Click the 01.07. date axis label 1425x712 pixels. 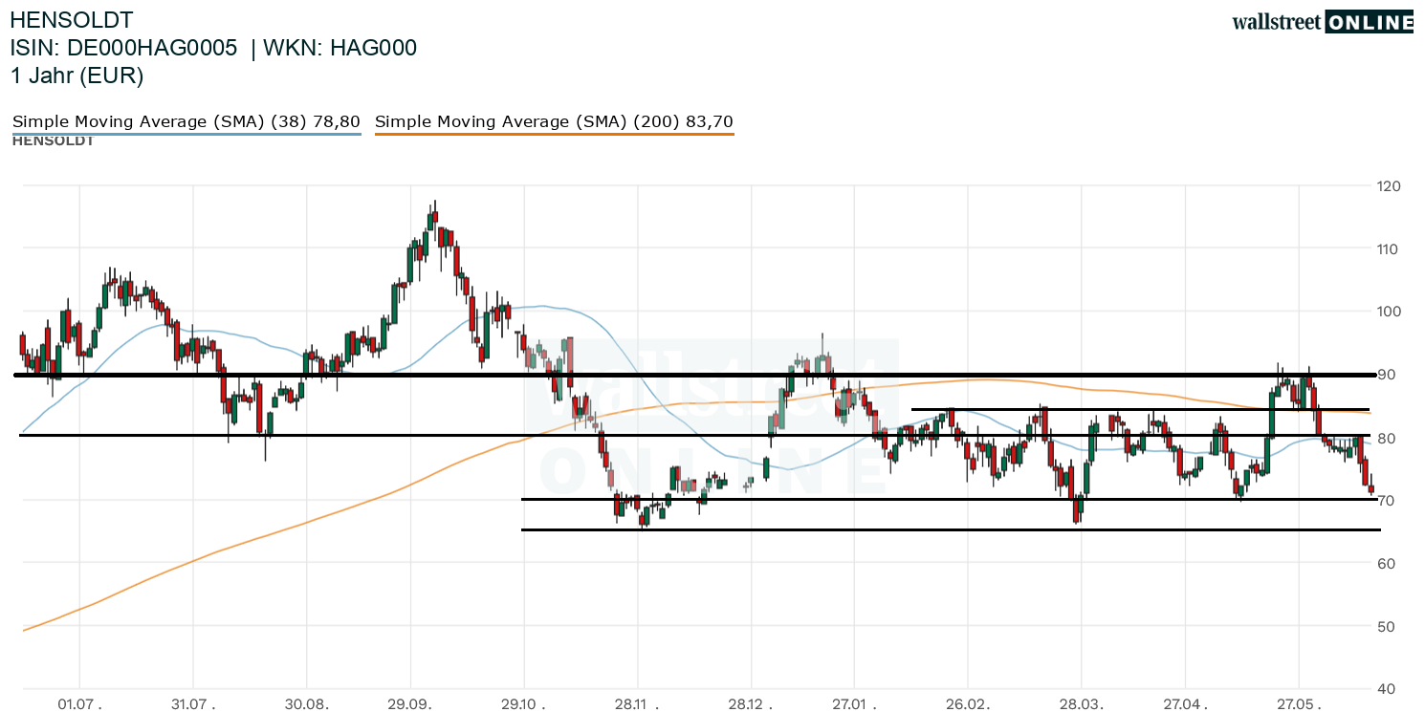[x=80, y=704]
